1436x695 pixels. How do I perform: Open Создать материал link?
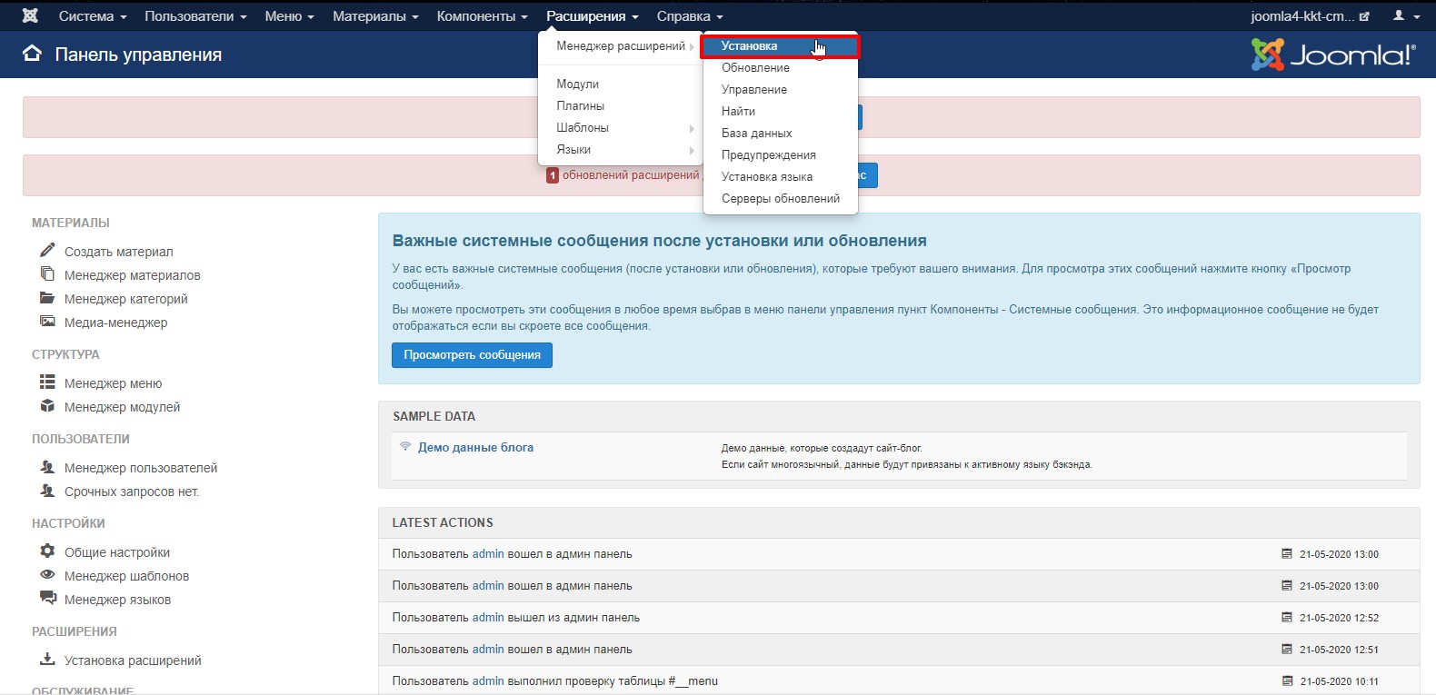click(x=118, y=252)
